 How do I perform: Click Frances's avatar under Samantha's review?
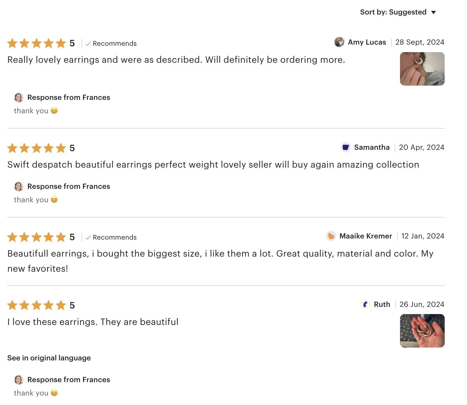[x=19, y=186]
